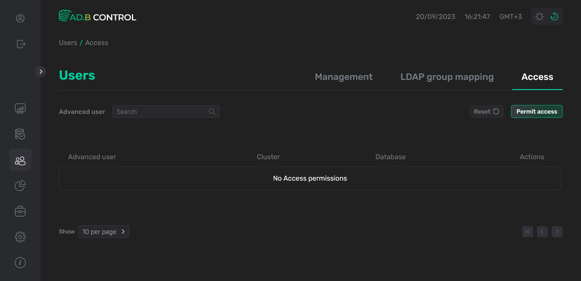Navigate using the Users breadcrumb link
The height and width of the screenshot is (281, 581).
pyautogui.click(x=68, y=43)
